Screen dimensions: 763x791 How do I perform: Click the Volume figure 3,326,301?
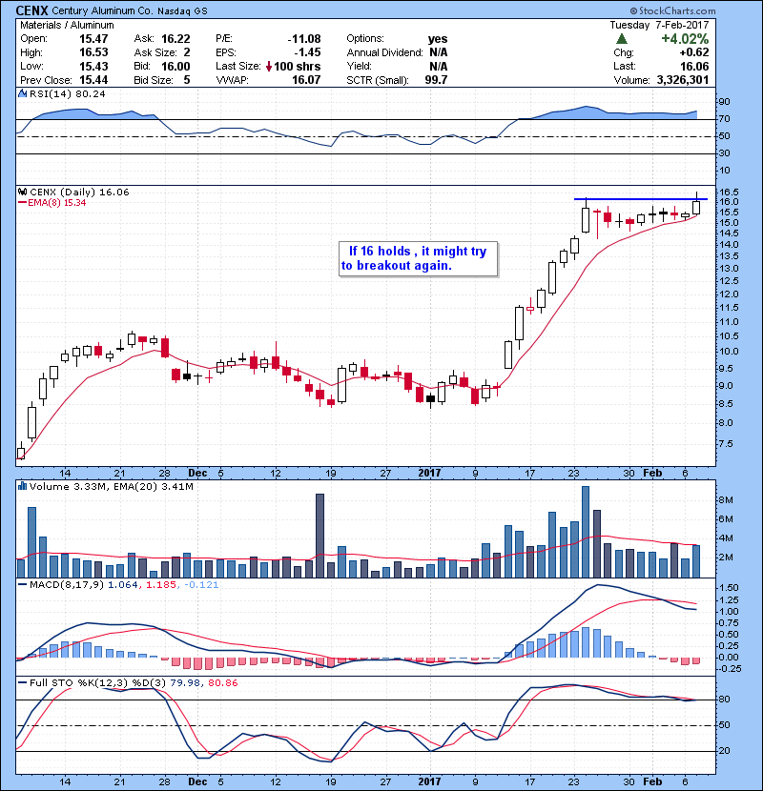tap(683, 80)
